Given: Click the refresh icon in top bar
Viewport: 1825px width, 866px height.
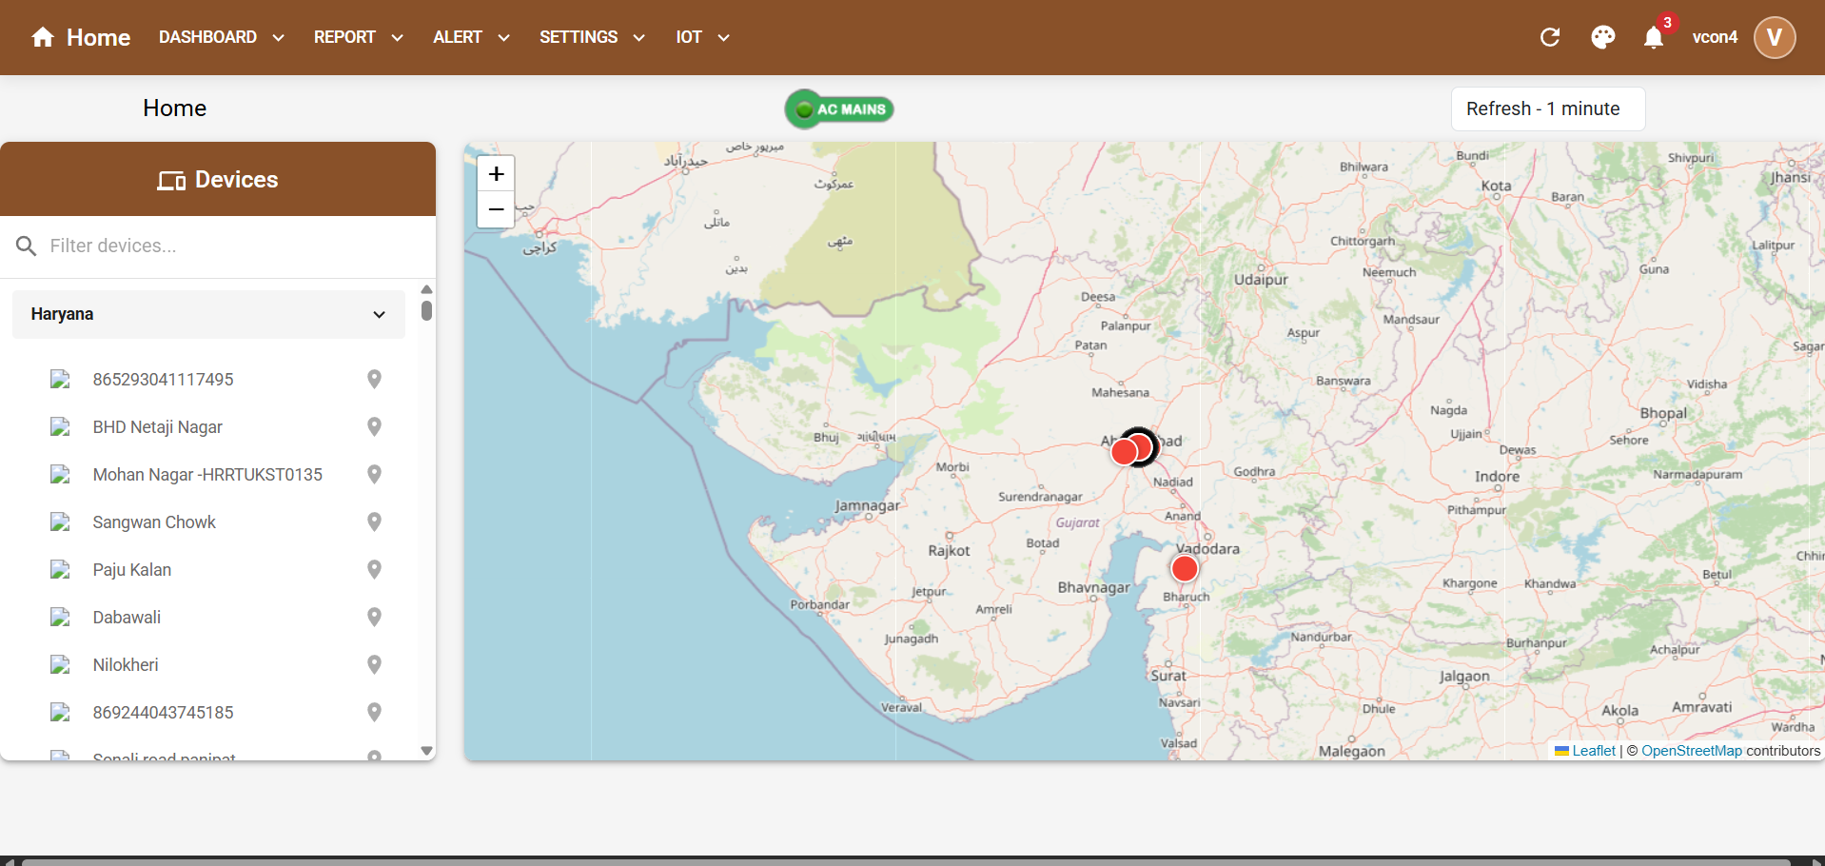Looking at the screenshot, I should coord(1550,37).
